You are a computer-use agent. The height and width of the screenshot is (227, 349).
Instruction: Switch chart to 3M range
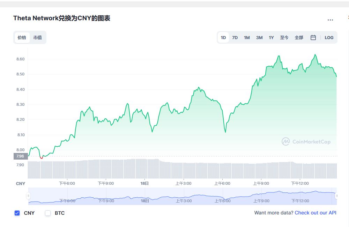[x=259, y=38]
